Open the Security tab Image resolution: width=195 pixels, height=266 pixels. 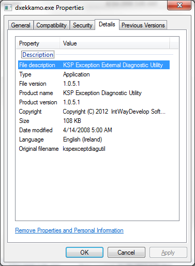pos(82,25)
